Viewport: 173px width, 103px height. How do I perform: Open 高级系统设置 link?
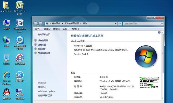click(44, 53)
